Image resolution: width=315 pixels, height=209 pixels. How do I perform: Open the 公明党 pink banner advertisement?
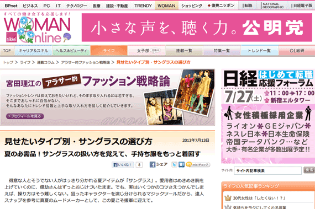coord(197,28)
